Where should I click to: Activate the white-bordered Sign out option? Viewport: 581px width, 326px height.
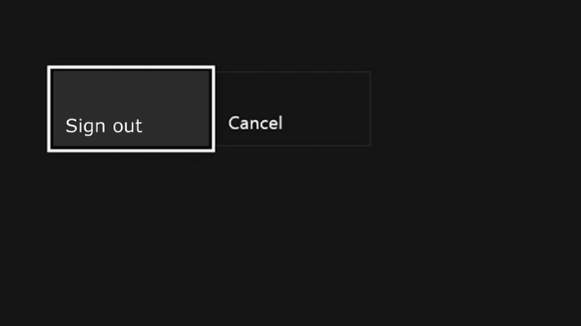click(x=131, y=109)
